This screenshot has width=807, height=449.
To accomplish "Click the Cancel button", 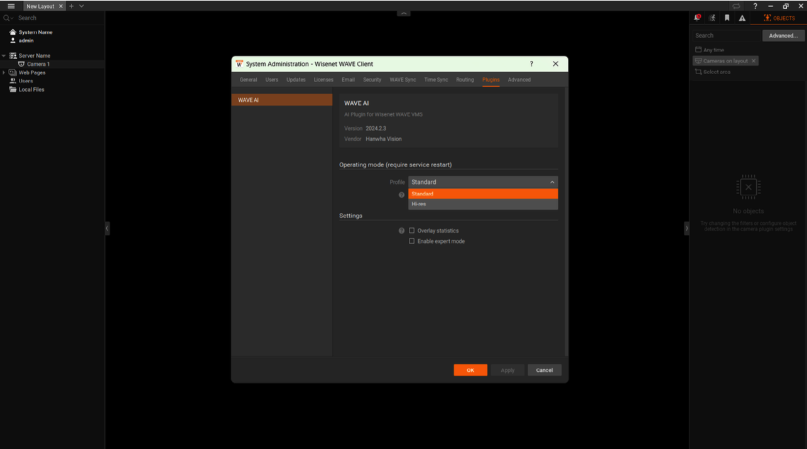I will [544, 371].
